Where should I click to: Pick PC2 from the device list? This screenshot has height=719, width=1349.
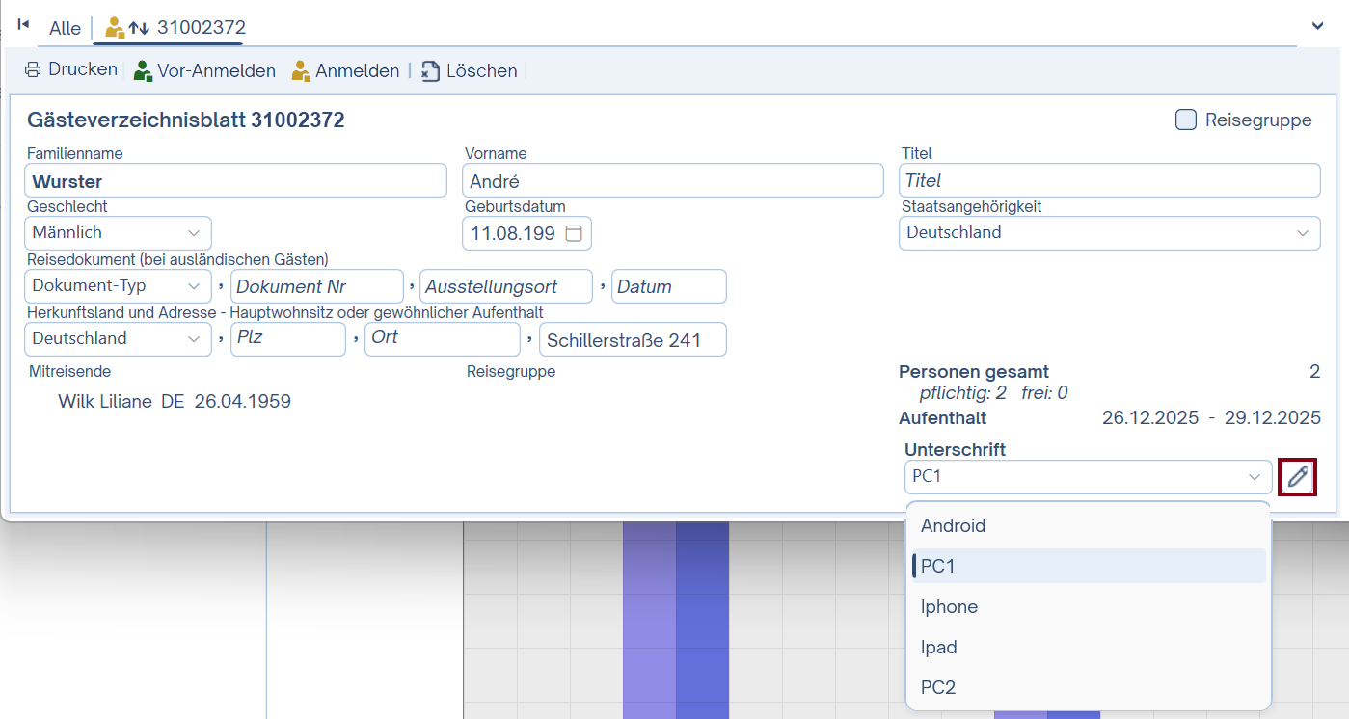tap(937, 688)
